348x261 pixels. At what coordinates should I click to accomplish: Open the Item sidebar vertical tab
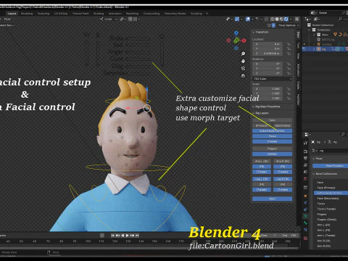(x=298, y=35)
